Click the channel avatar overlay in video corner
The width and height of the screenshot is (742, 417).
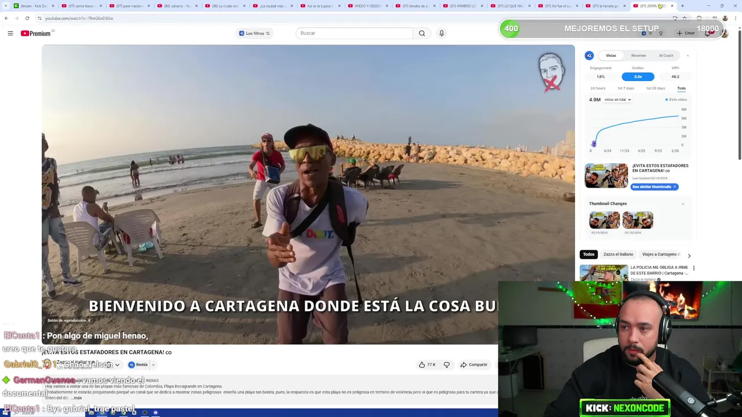pyautogui.click(x=551, y=72)
